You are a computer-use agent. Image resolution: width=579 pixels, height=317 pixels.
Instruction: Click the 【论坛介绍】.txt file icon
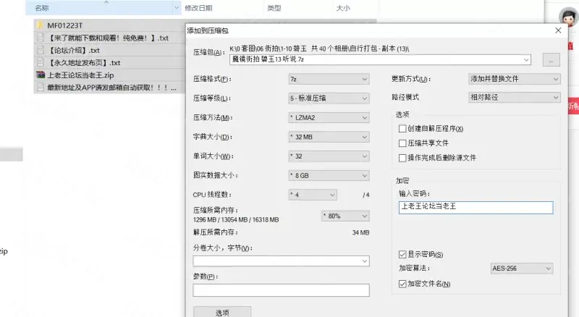41,50
